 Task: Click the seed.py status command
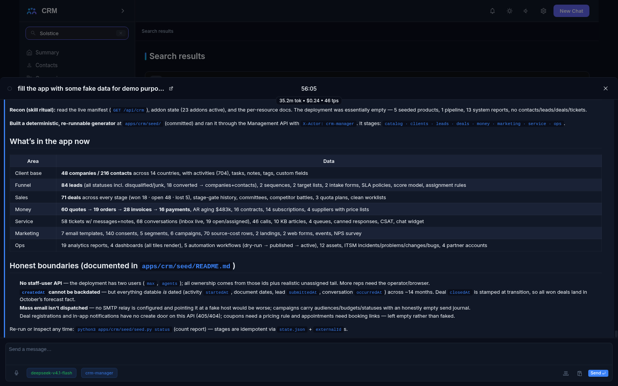(124, 330)
